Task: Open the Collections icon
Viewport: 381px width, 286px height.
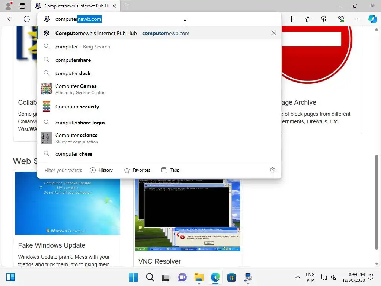Action: pos(324,19)
